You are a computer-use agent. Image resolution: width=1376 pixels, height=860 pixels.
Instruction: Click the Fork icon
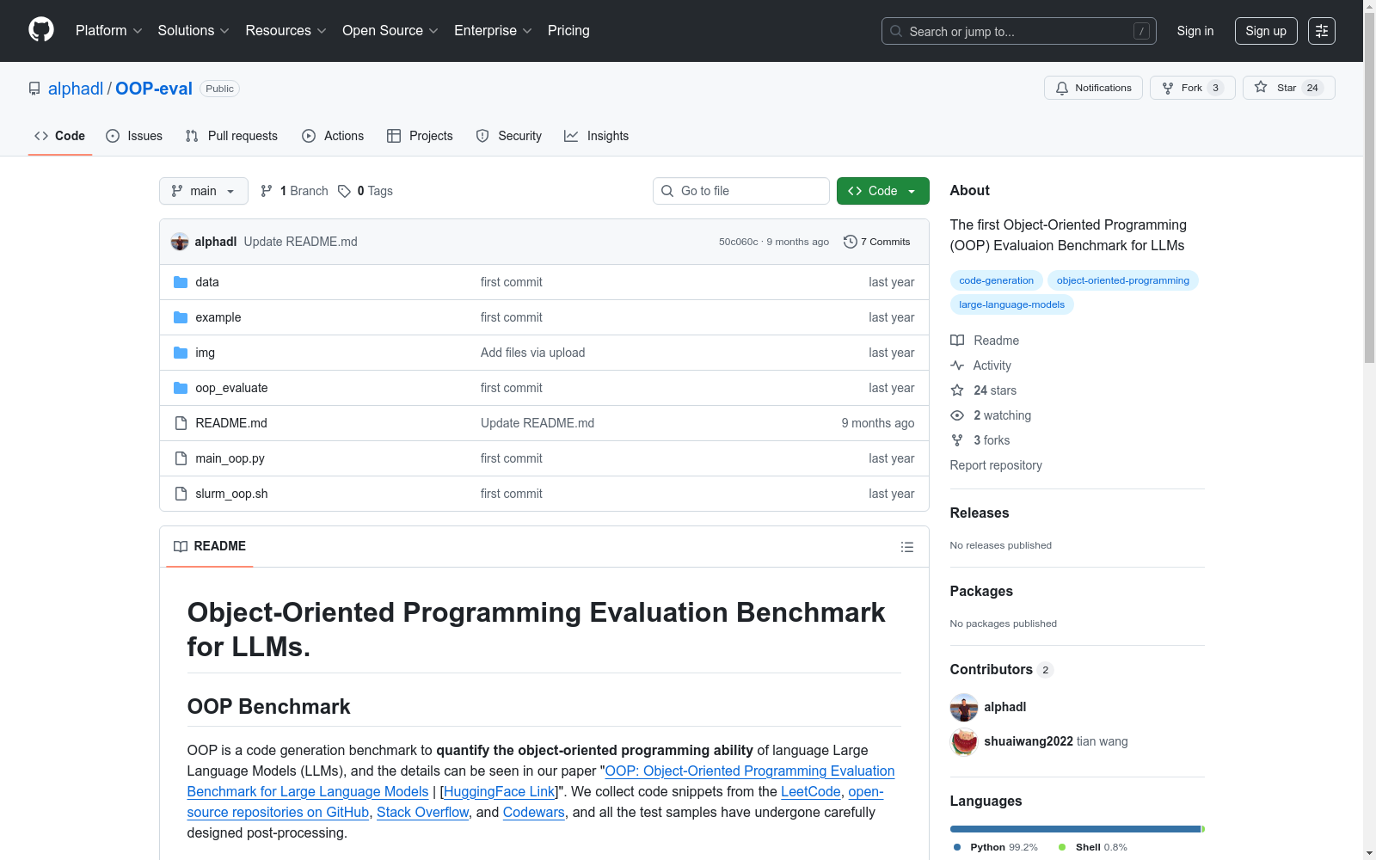pos(1168,88)
